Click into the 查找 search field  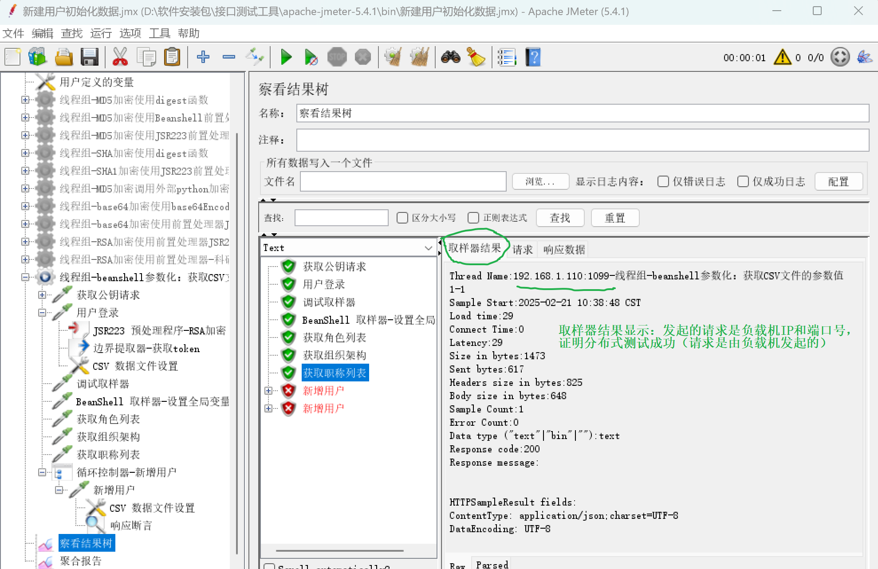[x=341, y=218]
